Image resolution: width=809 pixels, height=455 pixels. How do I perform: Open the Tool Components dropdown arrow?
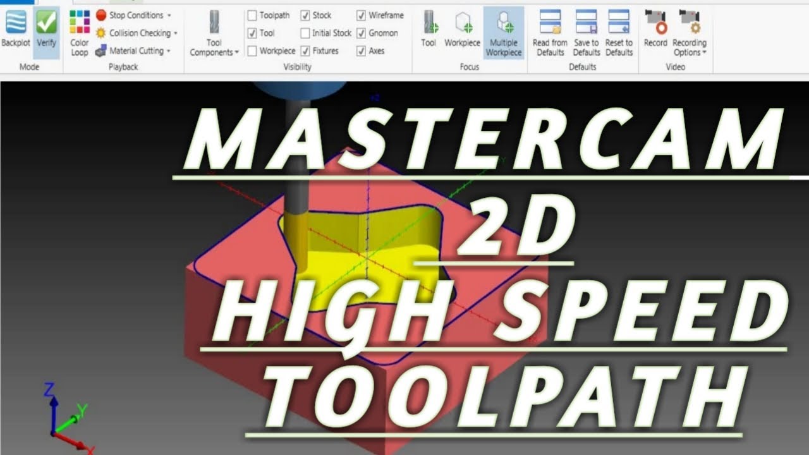[x=237, y=52]
